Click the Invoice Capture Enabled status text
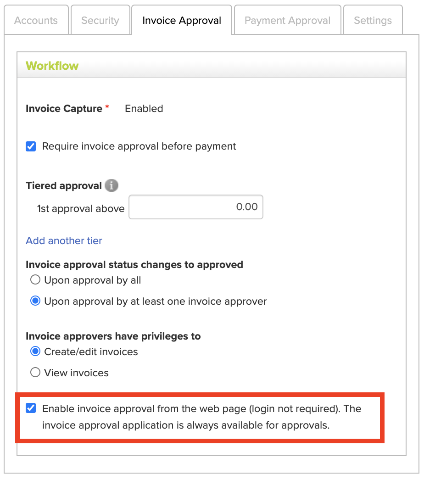The image size is (424, 480). pyautogui.click(x=144, y=109)
